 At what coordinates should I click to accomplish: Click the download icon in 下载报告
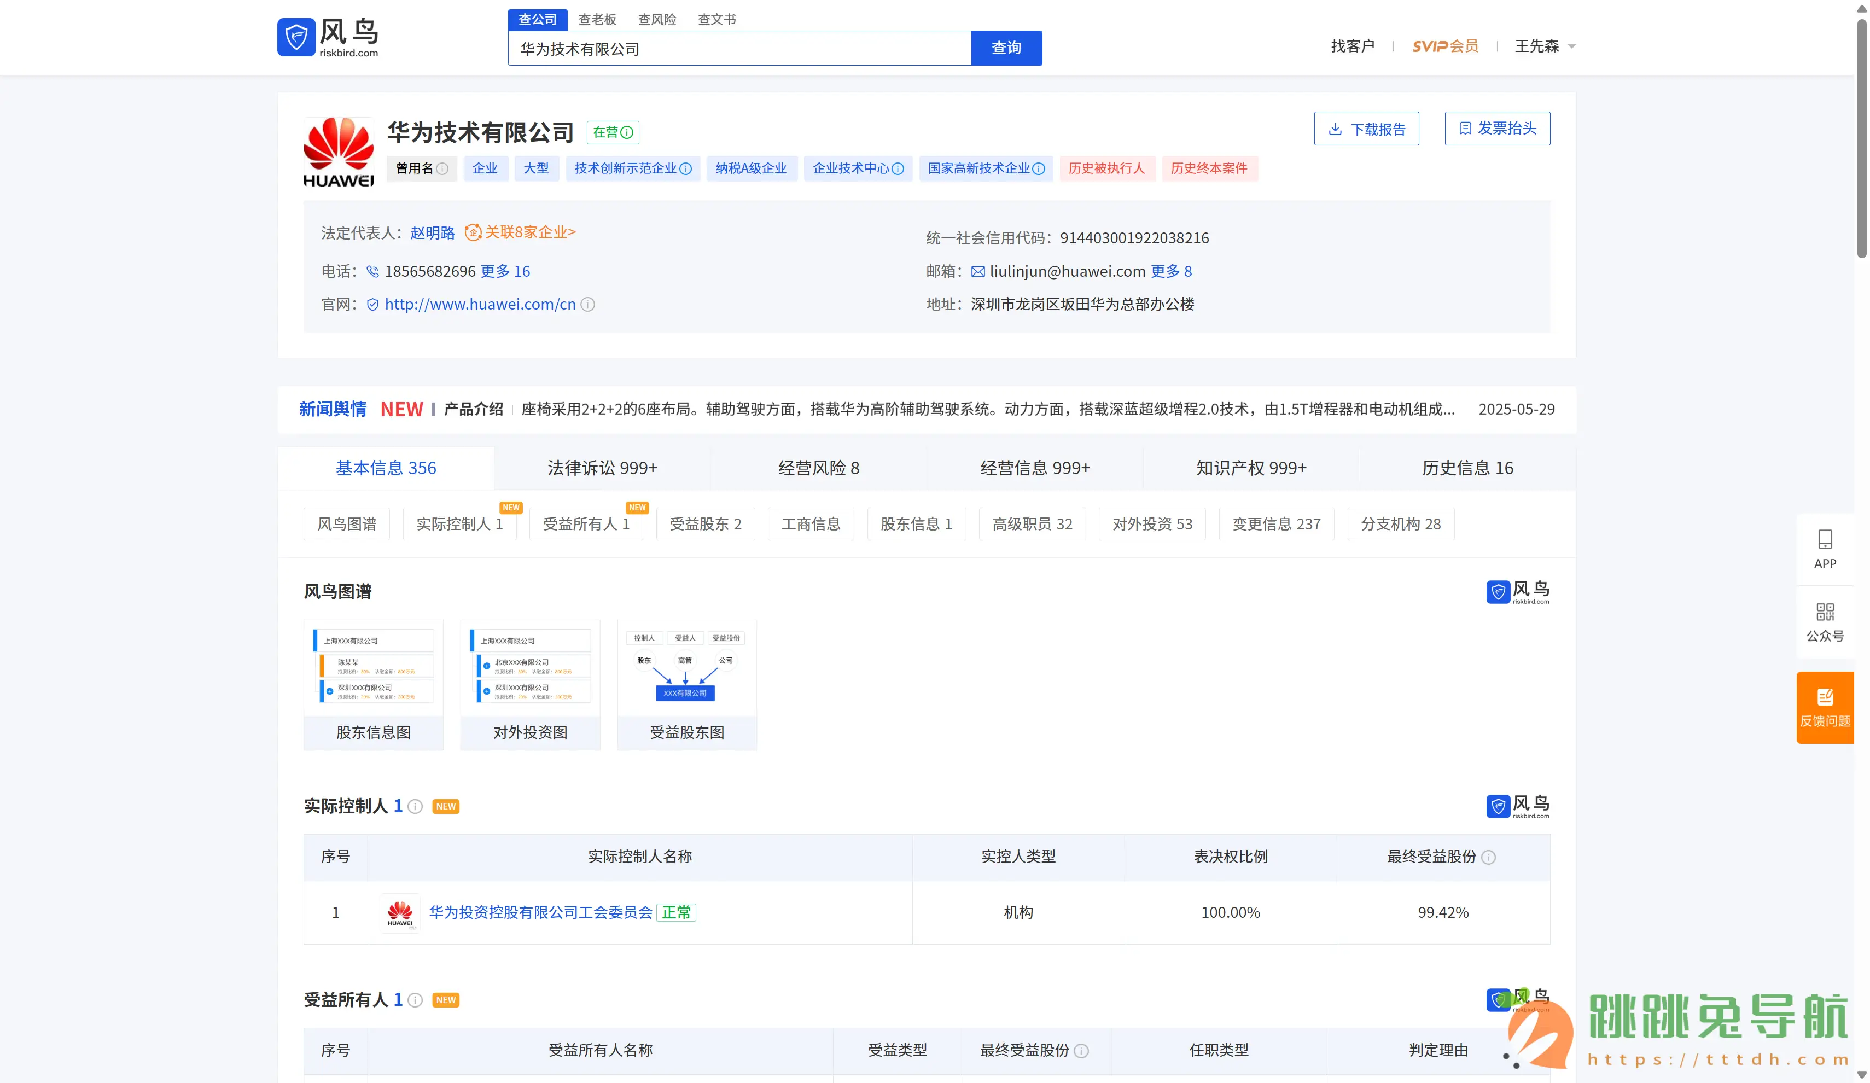1335,130
